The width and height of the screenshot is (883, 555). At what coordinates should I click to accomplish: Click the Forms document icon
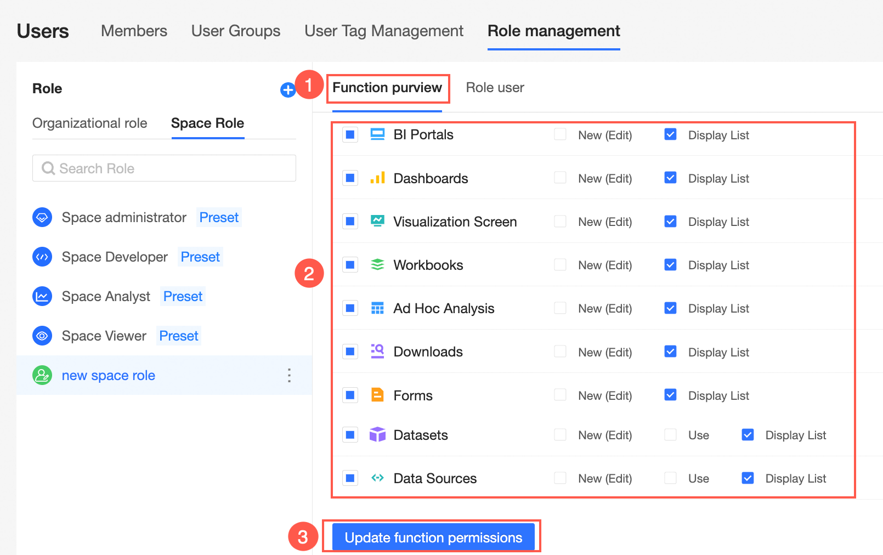(x=377, y=395)
